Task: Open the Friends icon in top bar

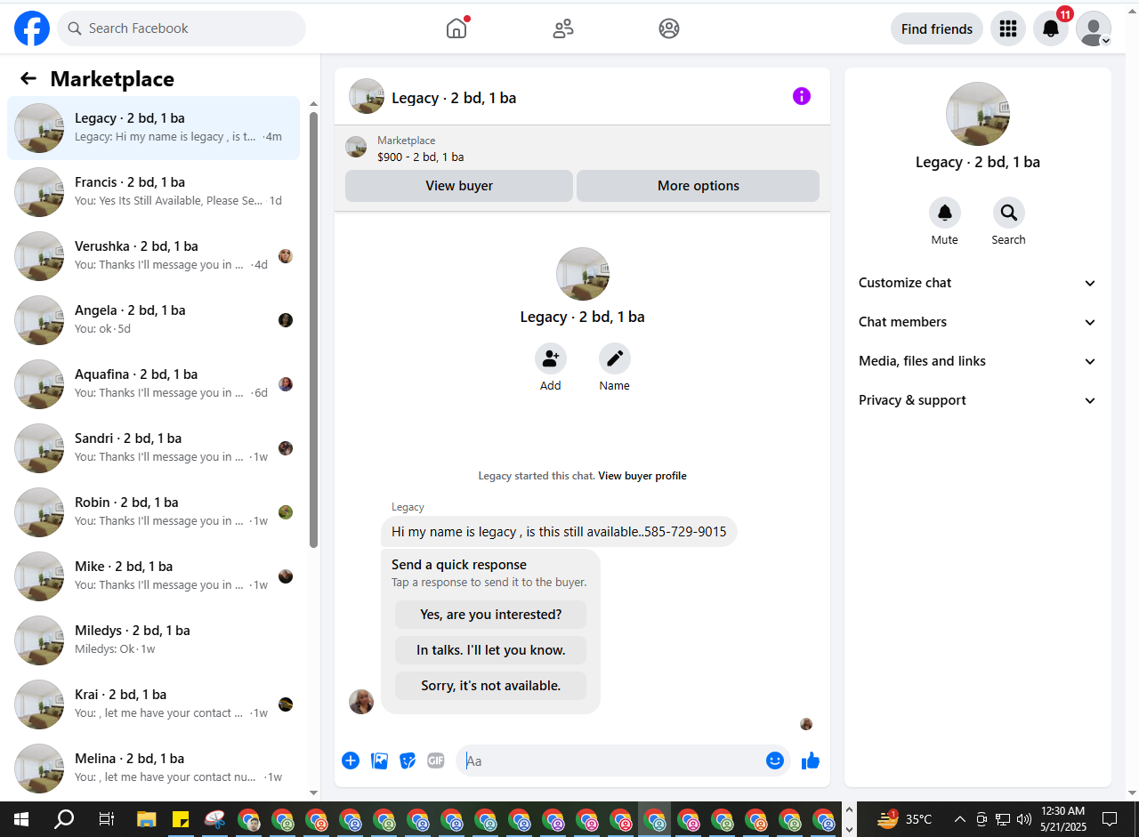Action: point(563,28)
